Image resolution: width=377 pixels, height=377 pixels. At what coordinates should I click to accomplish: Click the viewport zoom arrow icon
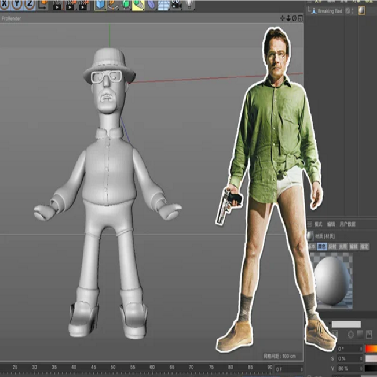[288, 18]
